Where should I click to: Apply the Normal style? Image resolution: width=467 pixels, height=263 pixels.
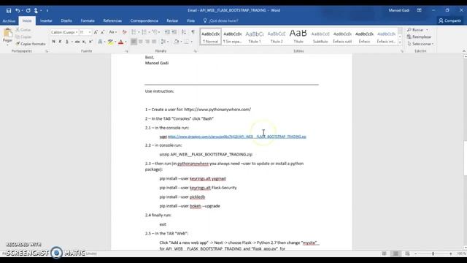[211, 37]
